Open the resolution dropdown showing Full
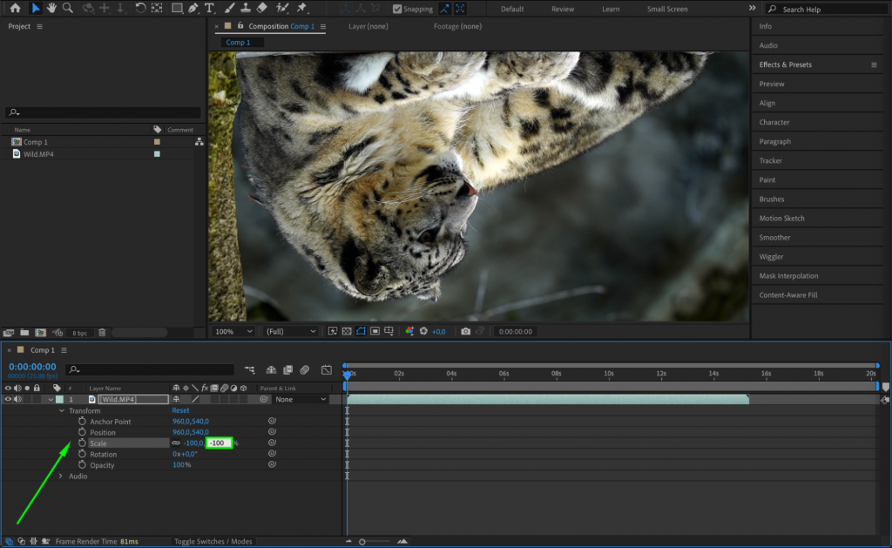 click(290, 331)
